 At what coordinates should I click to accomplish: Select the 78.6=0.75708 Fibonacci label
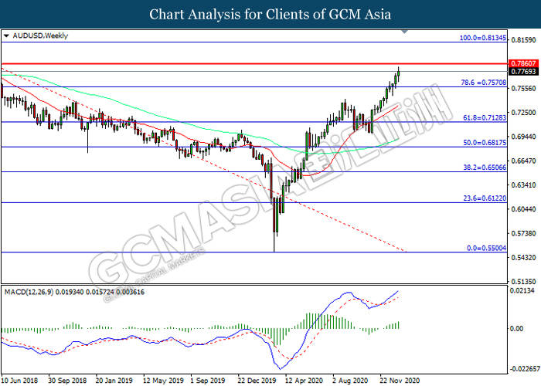coord(484,83)
